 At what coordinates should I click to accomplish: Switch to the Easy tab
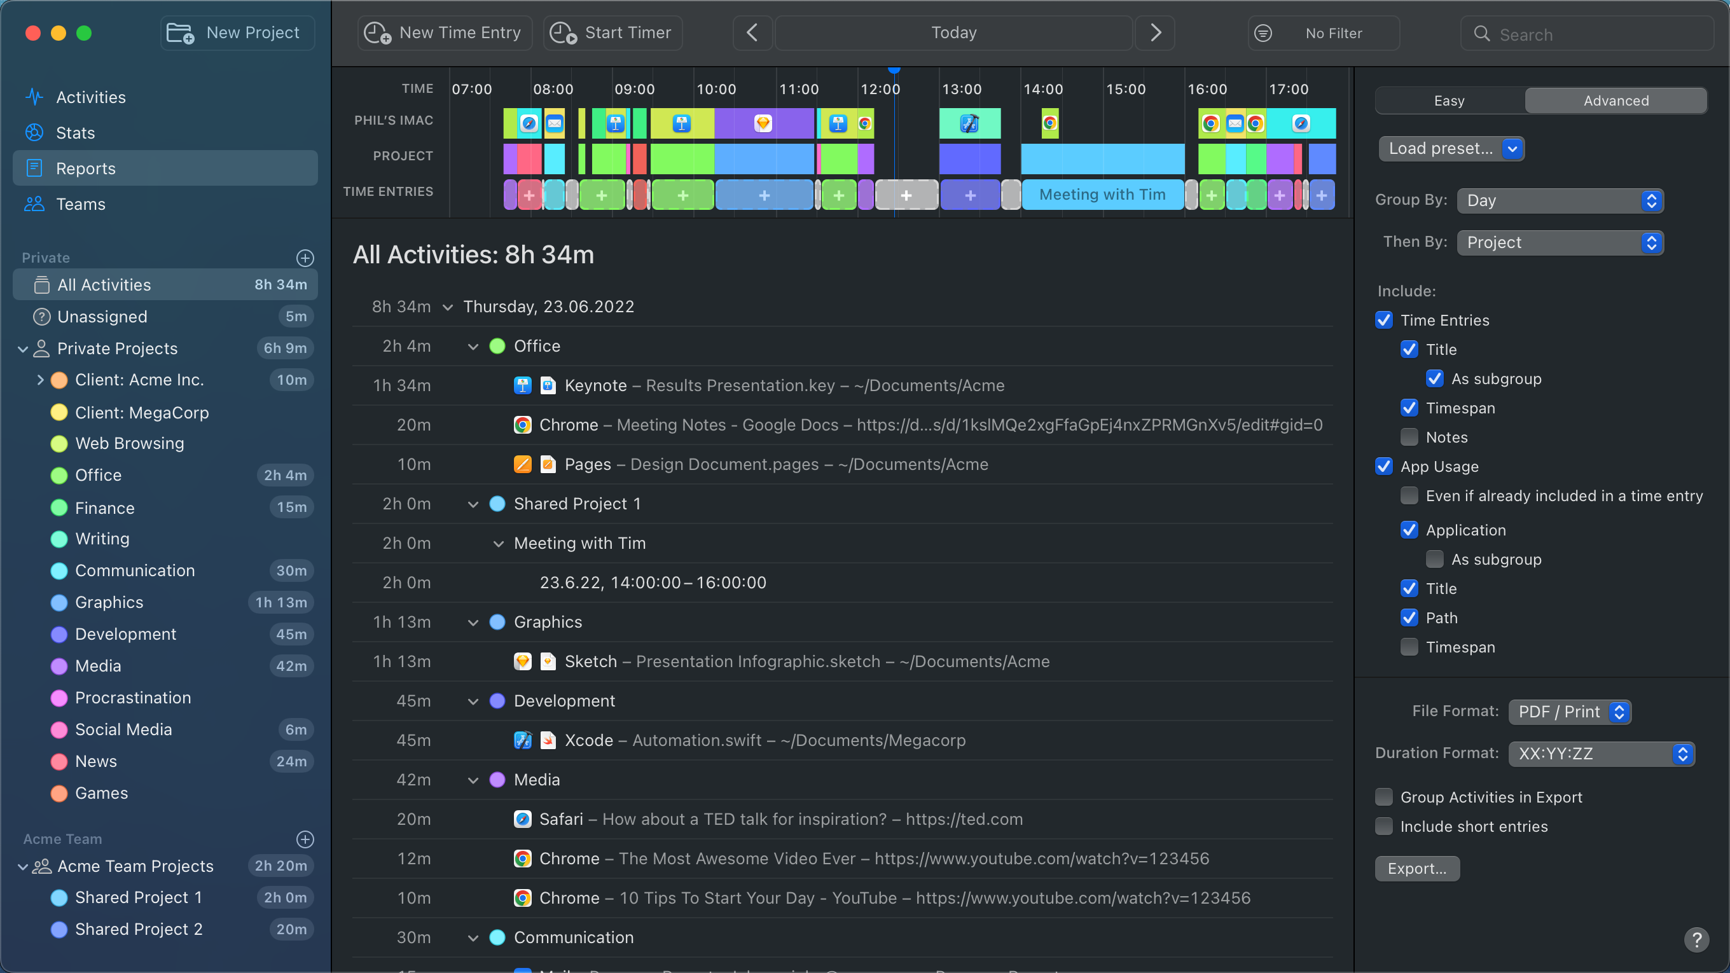1450,100
